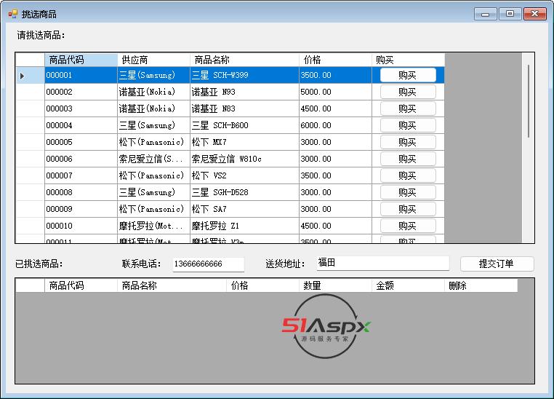Image resolution: width=554 pixels, height=399 pixels.
Task: Click 购买 for 松下 VS2
Action: pos(408,175)
